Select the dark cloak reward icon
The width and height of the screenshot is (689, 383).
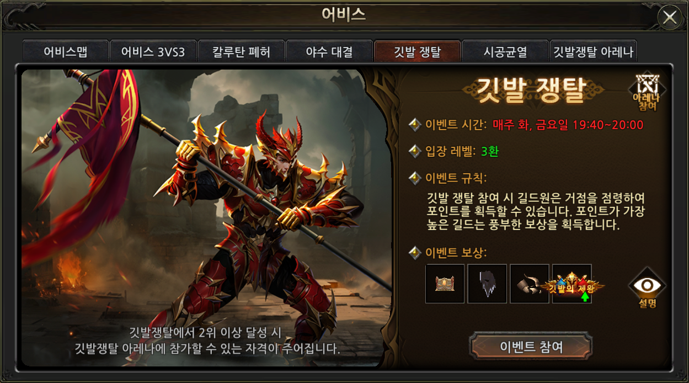point(487,284)
